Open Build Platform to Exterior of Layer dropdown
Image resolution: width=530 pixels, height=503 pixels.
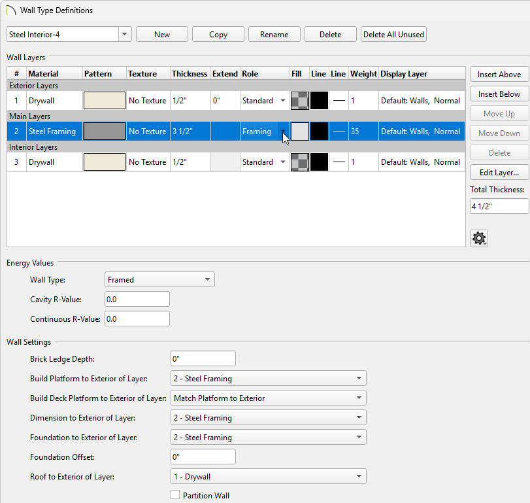point(269,378)
